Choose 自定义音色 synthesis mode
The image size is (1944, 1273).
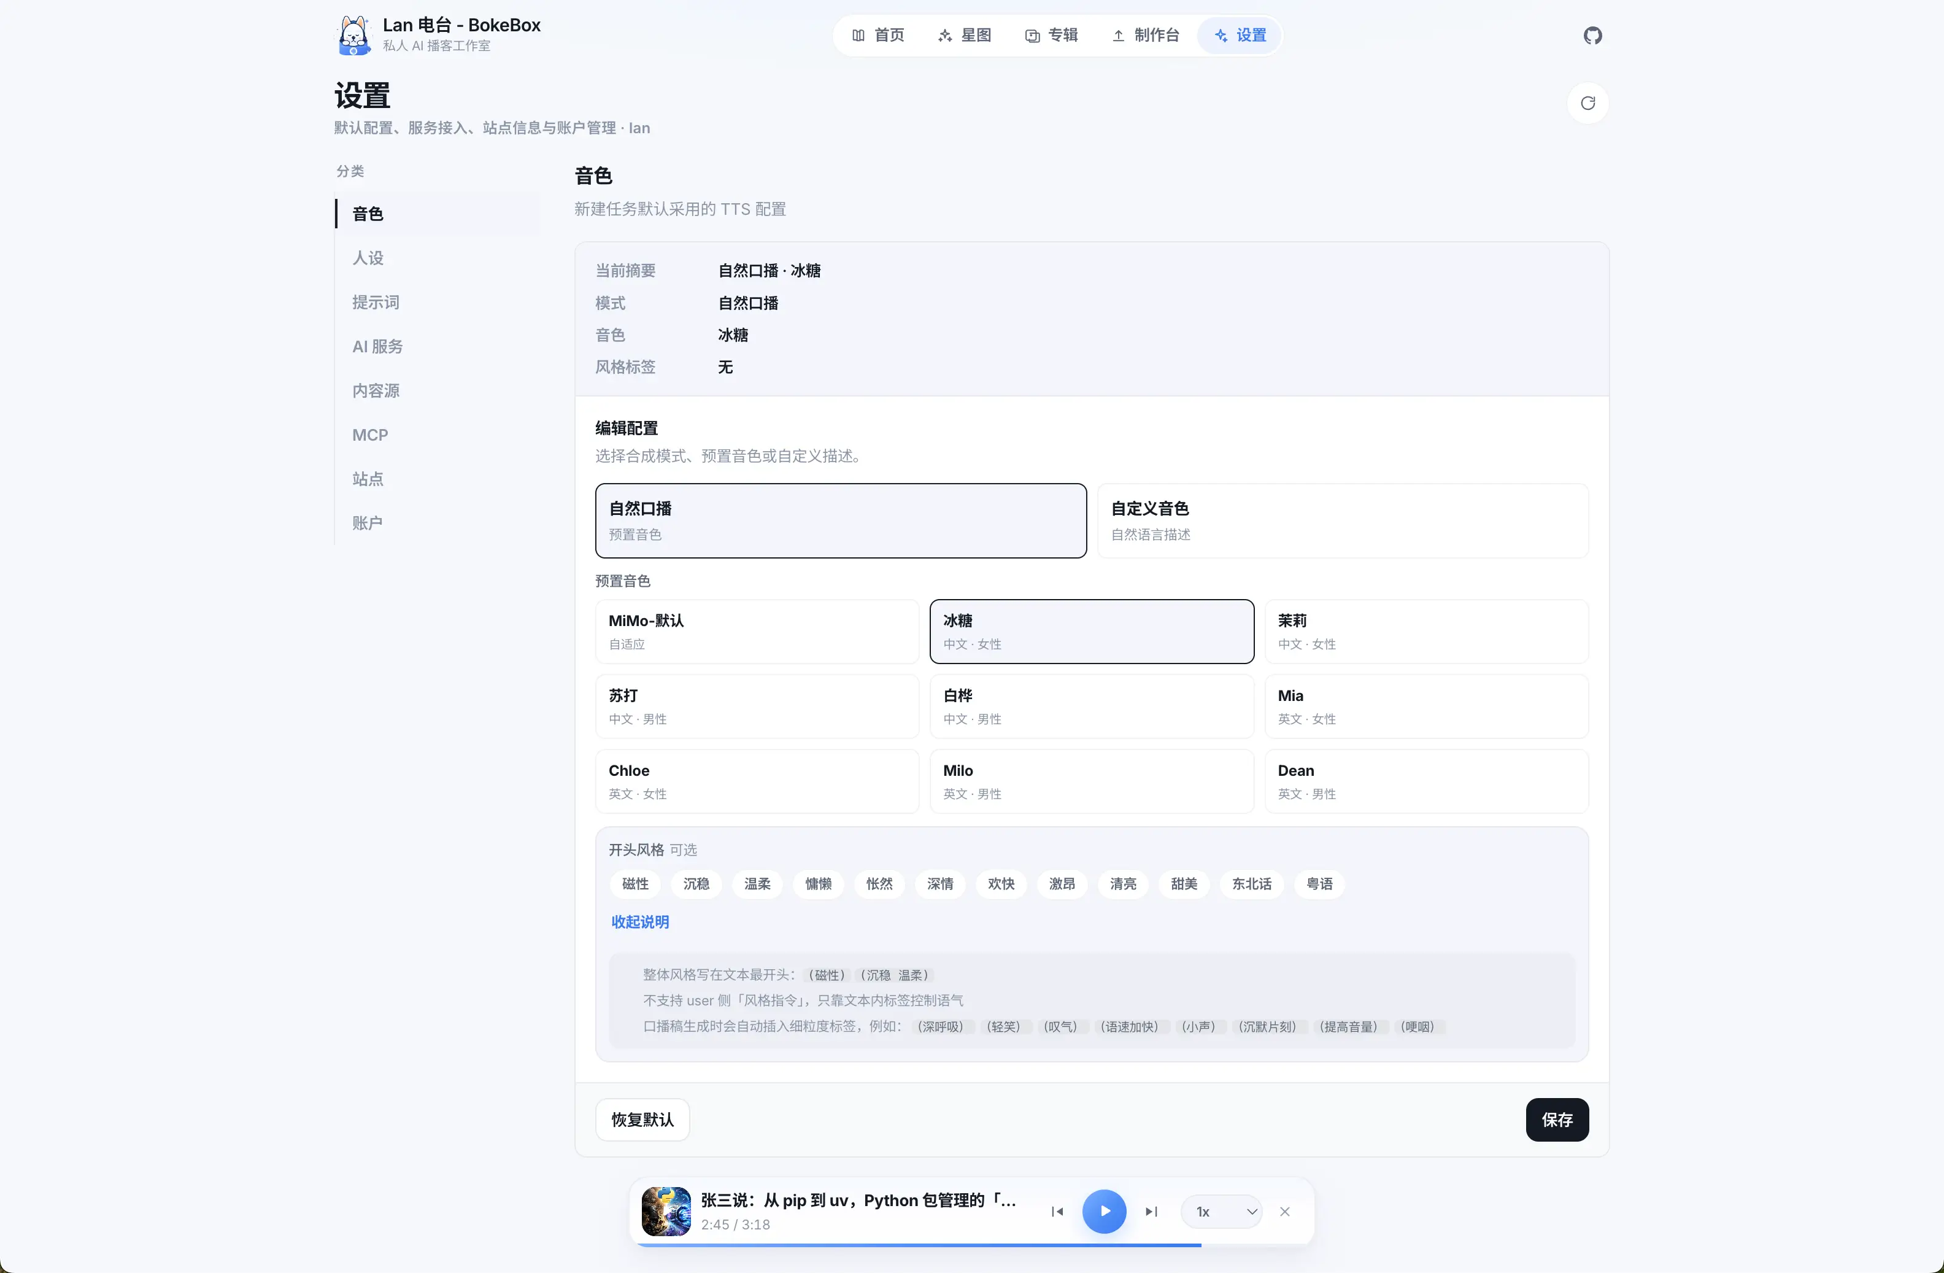coord(1343,520)
